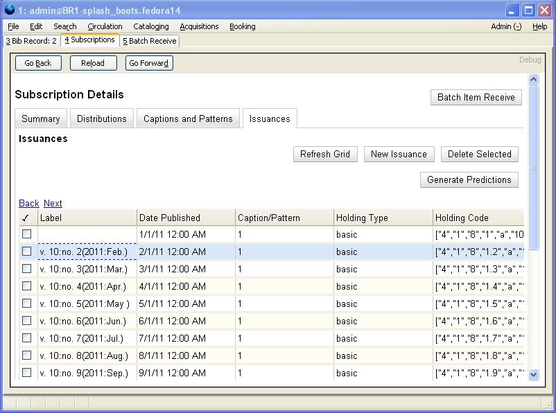Select the checkbox for v. 10:no. 8(2011:Aug.)
The image size is (556, 413).
pos(26,355)
